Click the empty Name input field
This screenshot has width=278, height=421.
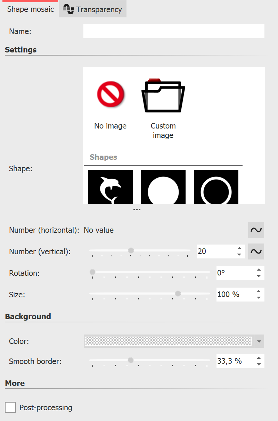tap(173, 31)
